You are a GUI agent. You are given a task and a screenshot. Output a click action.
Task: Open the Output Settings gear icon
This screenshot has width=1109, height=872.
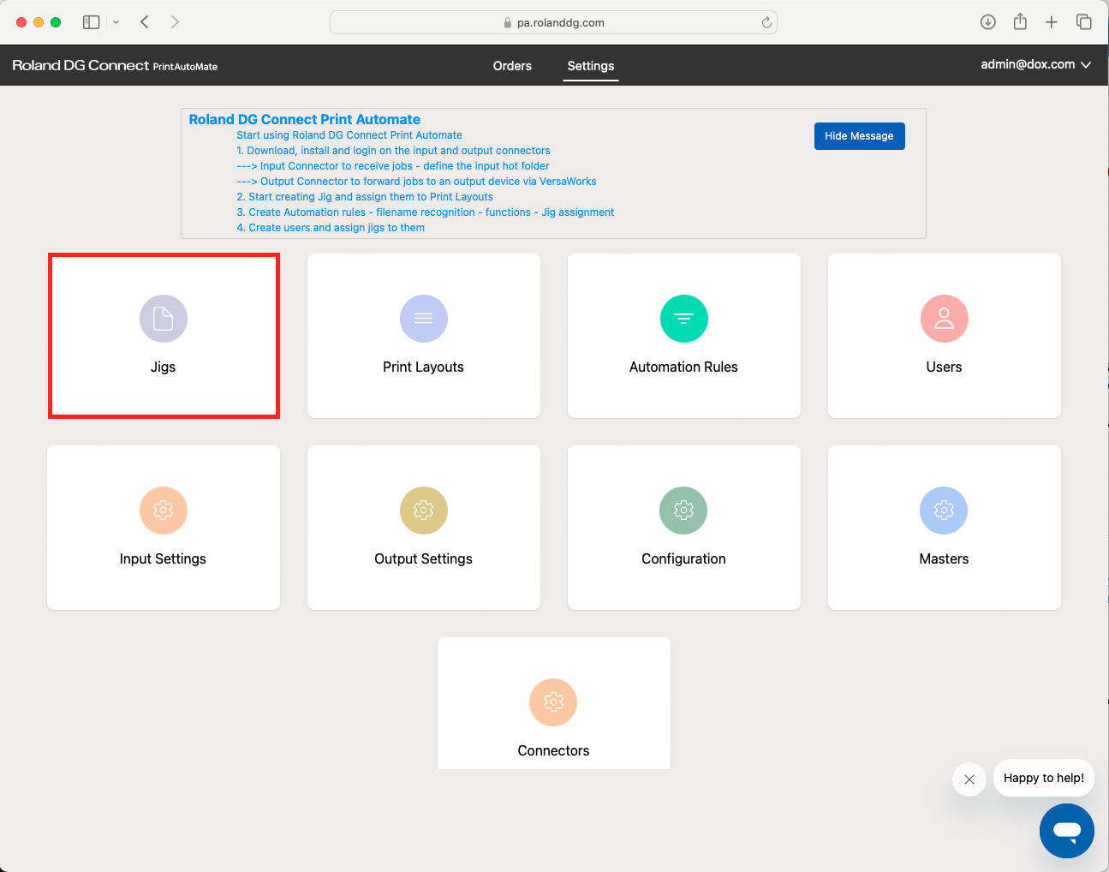(x=423, y=511)
